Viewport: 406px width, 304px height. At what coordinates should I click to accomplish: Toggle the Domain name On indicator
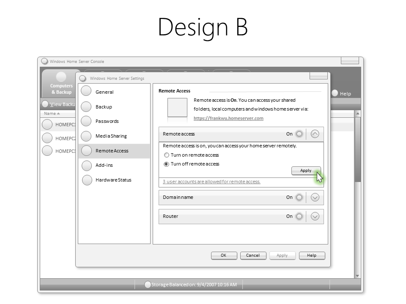coord(299,198)
